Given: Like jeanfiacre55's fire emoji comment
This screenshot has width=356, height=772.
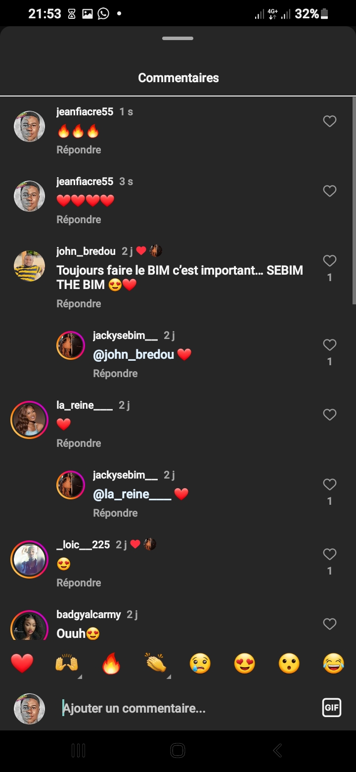Looking at the screenshot, I should pos(330,121).
